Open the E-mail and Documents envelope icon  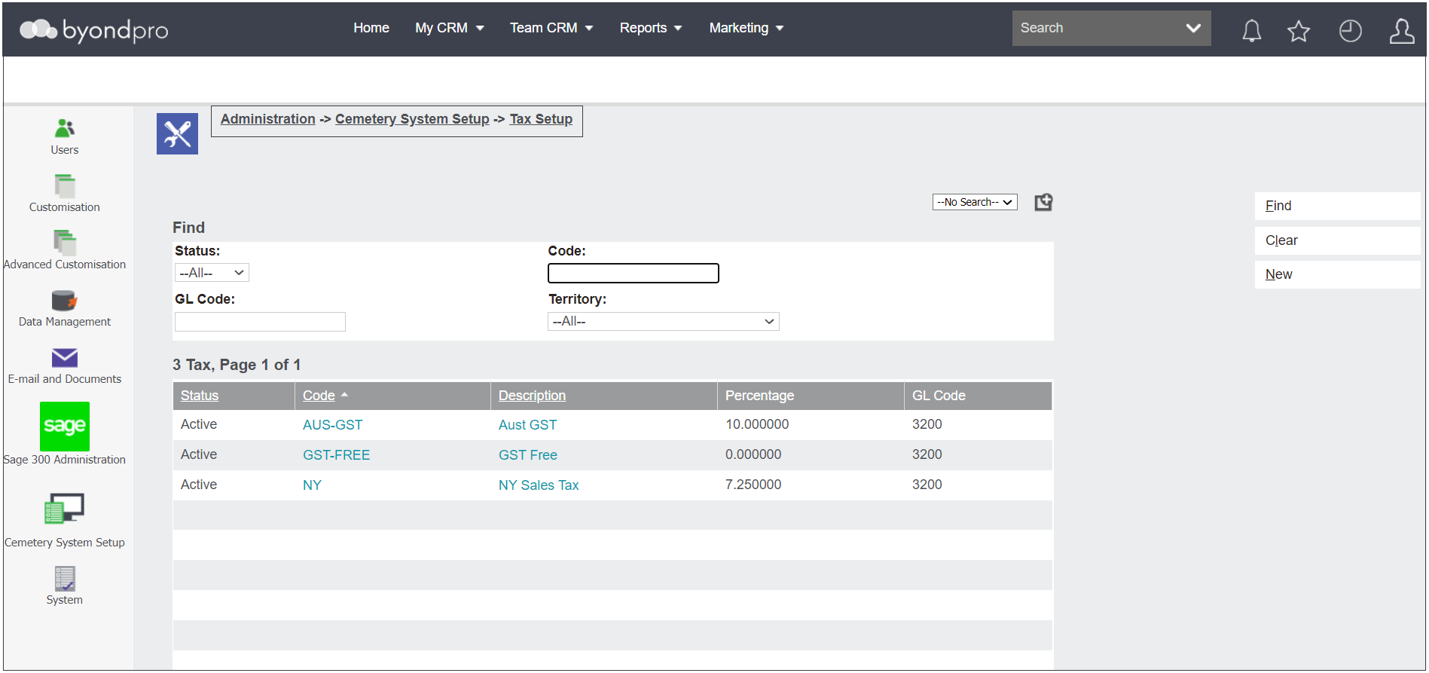coord(65,357)
